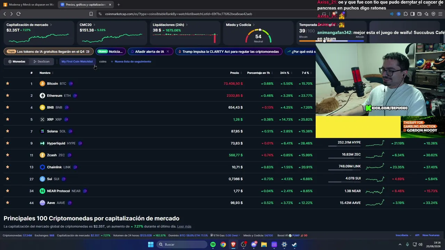Open the Brave VPN shield icon
Screen dimensions: 445x250
[434, 14]
